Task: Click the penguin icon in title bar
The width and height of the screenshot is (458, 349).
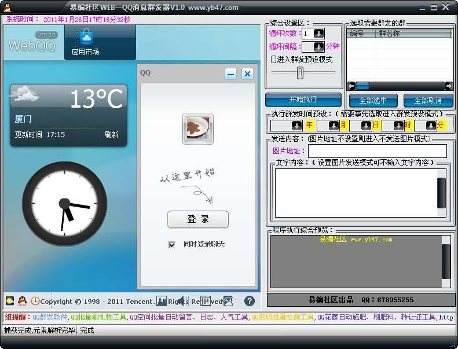Action: 8,8
